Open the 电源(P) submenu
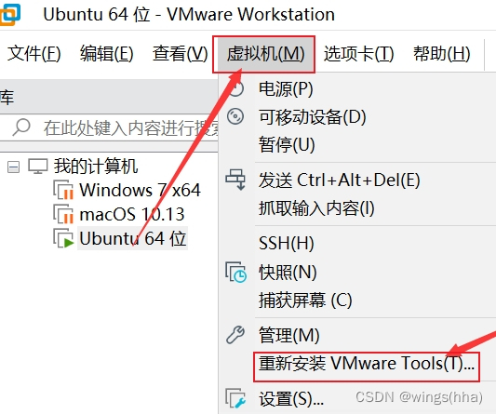The image size is (496, 414). [286, 89]
